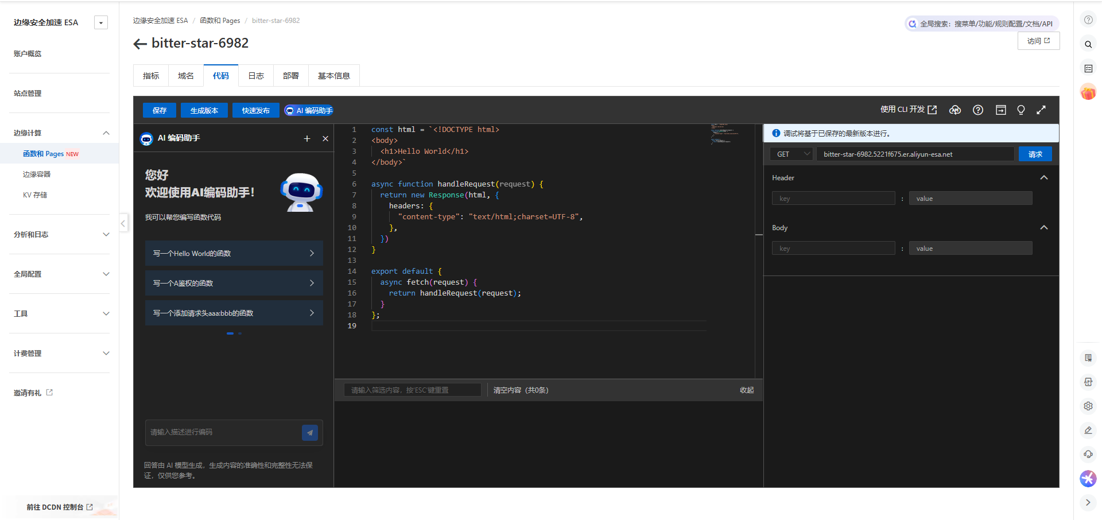Viewport: 1102px width, 520px height.
Task: Collapse the Body section
Action: point(1044,228)
